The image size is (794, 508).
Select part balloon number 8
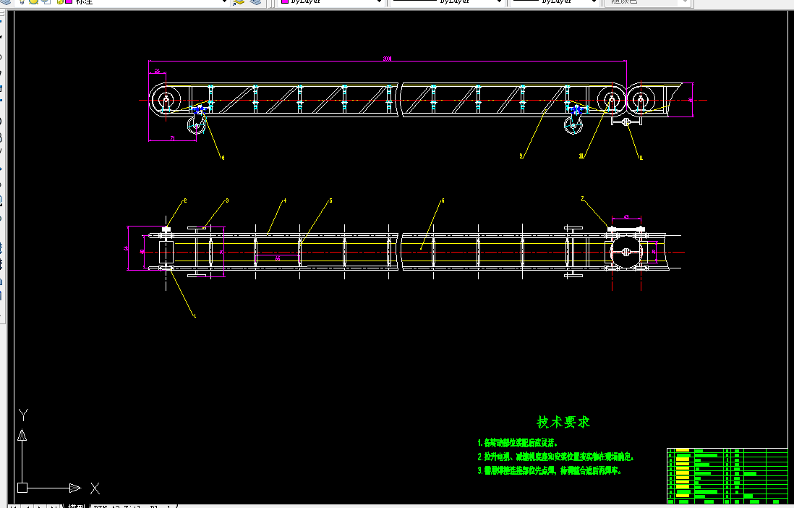coord(223,158)
